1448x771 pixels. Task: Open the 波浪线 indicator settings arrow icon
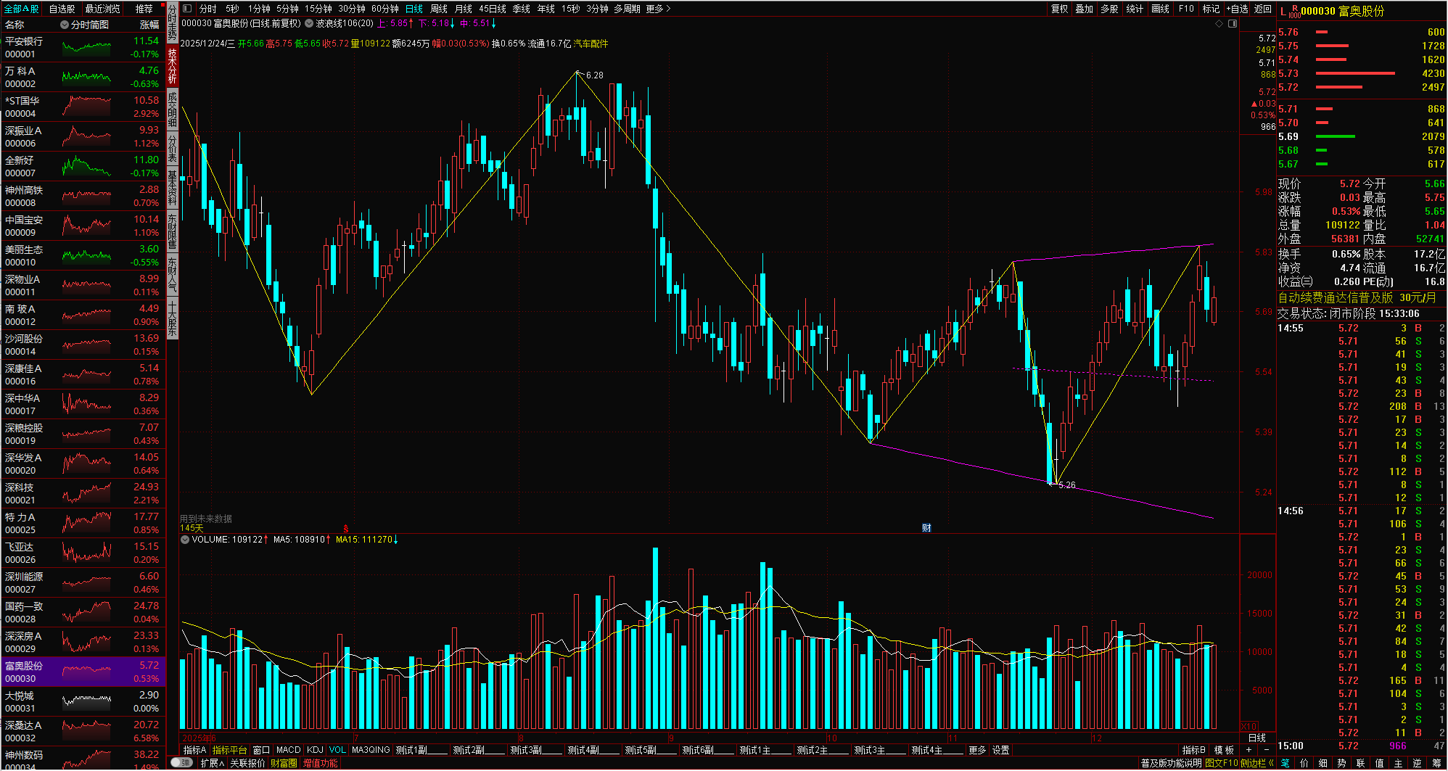(309, 23)
